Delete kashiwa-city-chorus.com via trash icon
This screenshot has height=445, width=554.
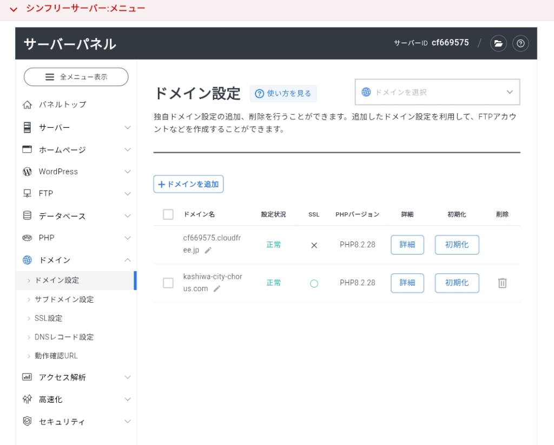point(502,283)
